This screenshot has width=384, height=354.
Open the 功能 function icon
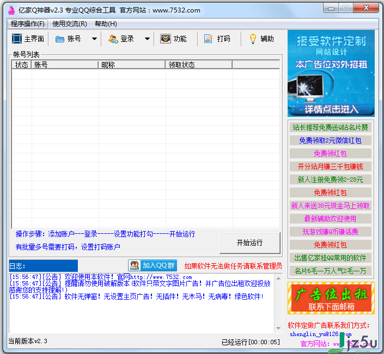click(166, 39)
